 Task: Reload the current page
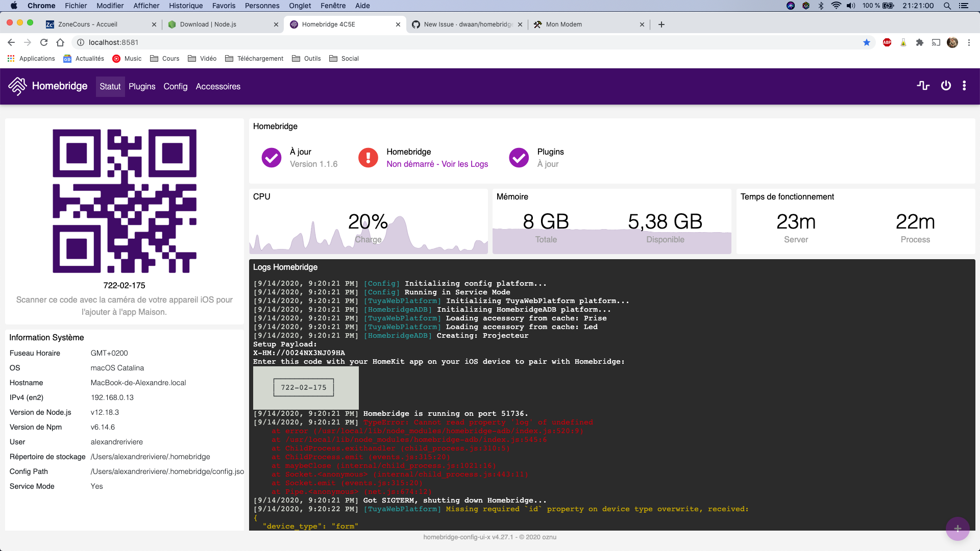pos(44,42)
